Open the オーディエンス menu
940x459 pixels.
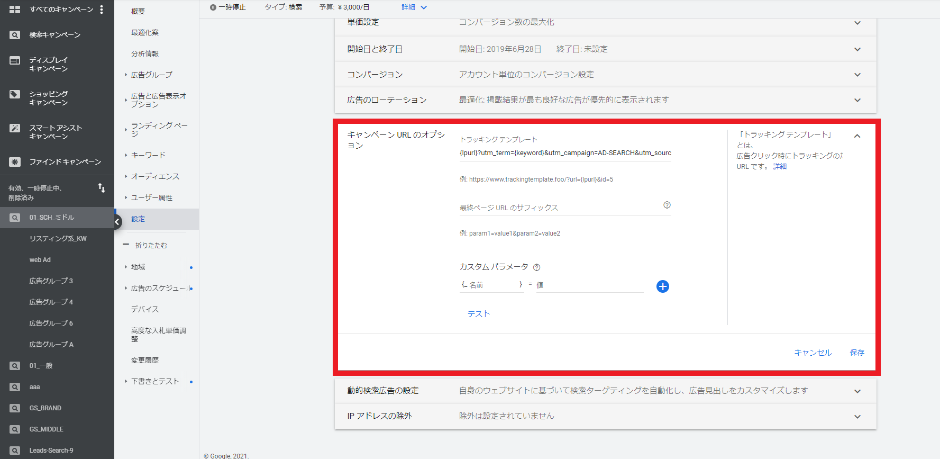[x=155, y=176]
